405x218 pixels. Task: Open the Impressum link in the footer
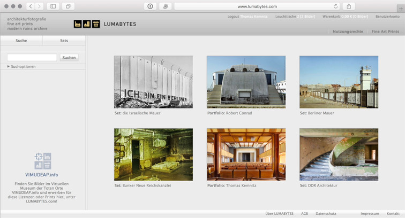click(369, 213)
